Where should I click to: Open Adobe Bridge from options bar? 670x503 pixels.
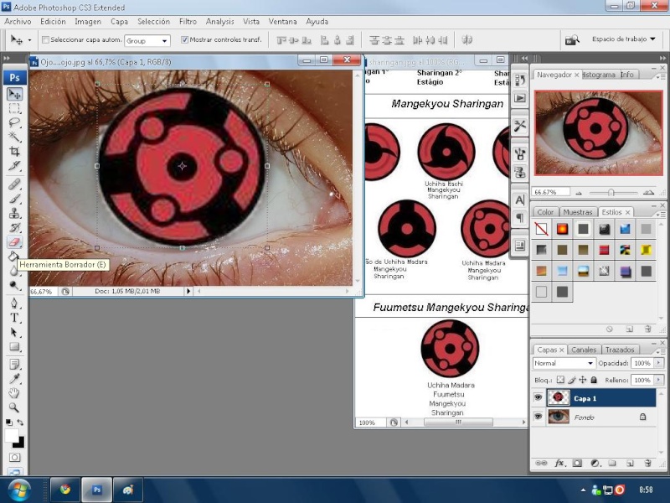pos(572,39)
